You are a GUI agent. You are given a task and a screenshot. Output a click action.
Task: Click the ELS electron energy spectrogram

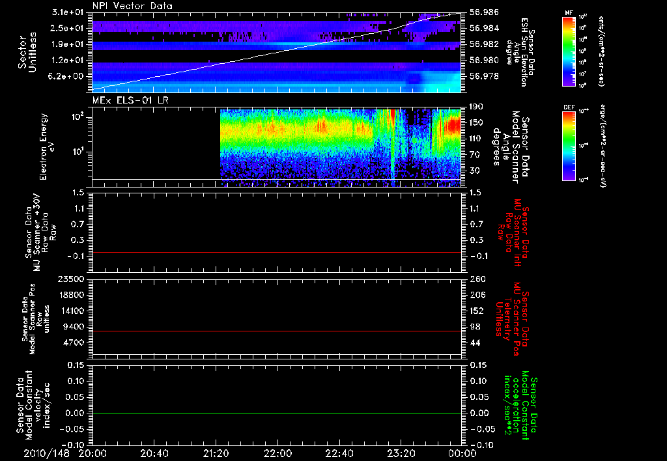[340, 148]
